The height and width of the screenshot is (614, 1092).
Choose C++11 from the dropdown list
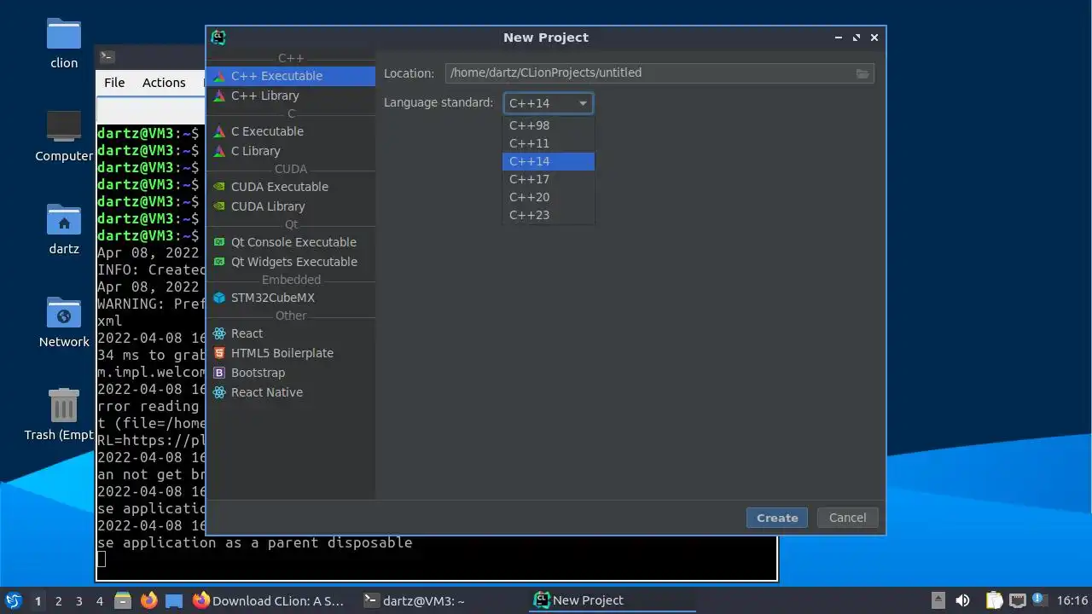coord(548,143)
